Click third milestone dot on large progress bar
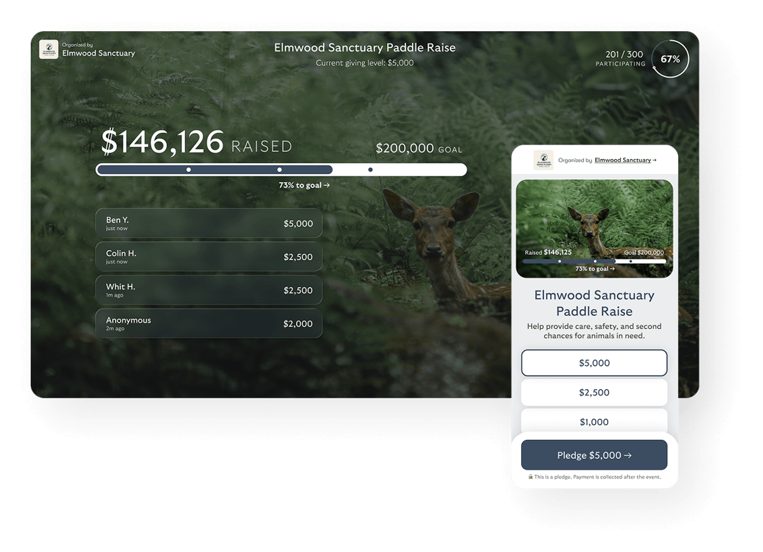 point(370,170)
